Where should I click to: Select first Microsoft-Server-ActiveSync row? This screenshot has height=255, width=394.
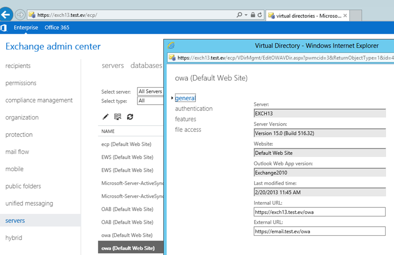pyautogui.click(x=131, y=183)
